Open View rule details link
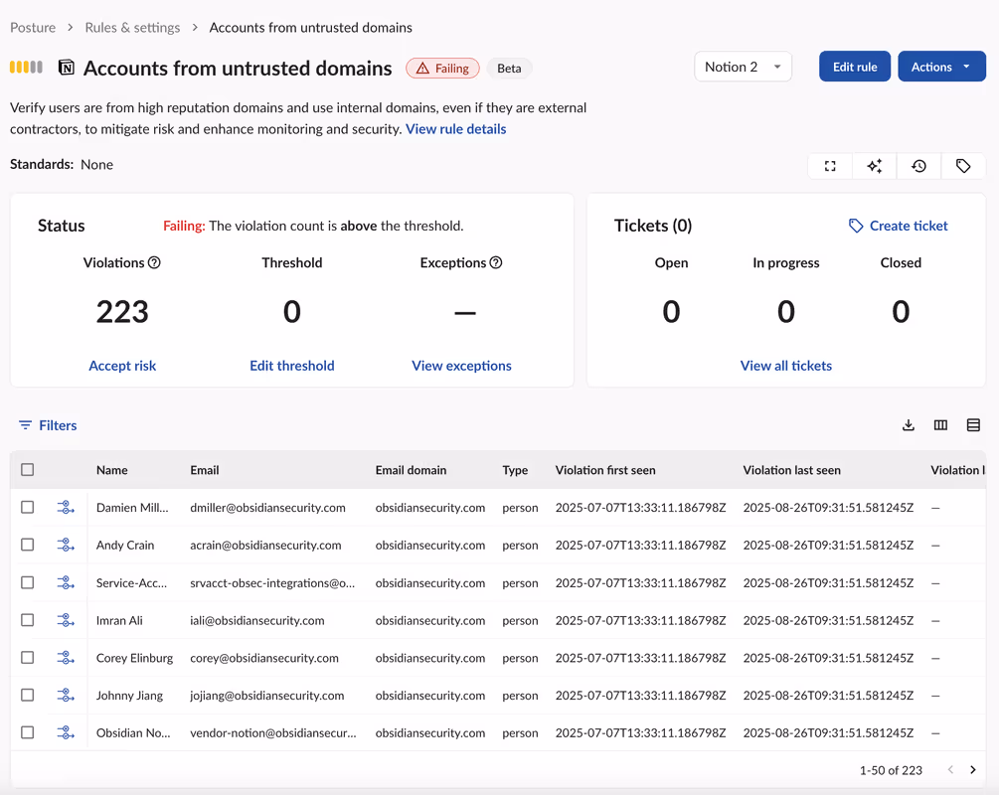 pos(456,129)
